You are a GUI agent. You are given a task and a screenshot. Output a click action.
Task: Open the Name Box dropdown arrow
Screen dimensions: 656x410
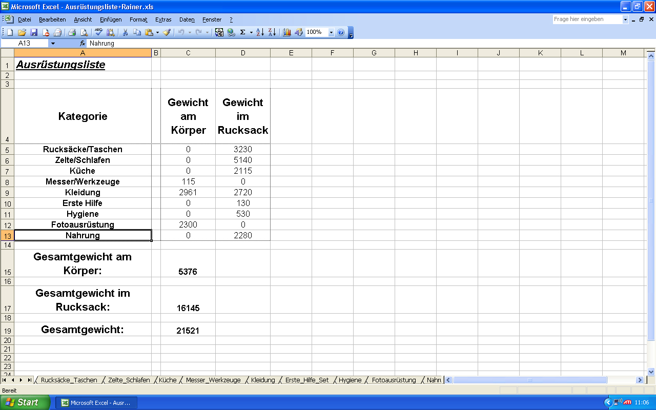(x=52, y=44)
